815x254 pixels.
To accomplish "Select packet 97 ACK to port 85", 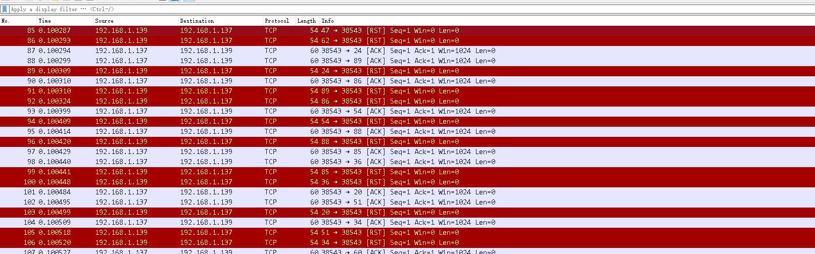I will [x=407, y=152].
